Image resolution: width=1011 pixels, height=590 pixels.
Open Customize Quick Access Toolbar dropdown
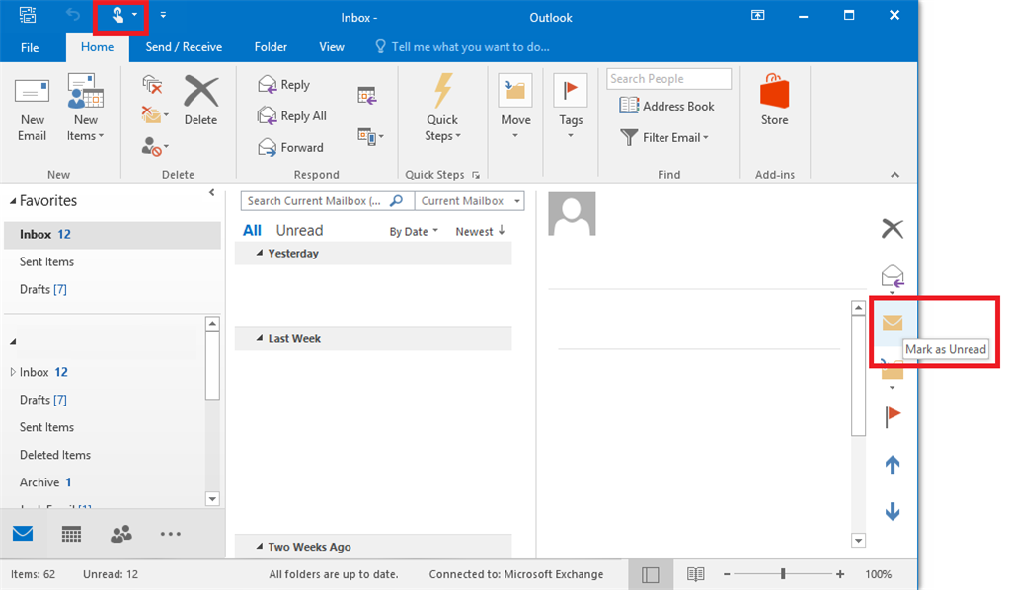(163, 15)
